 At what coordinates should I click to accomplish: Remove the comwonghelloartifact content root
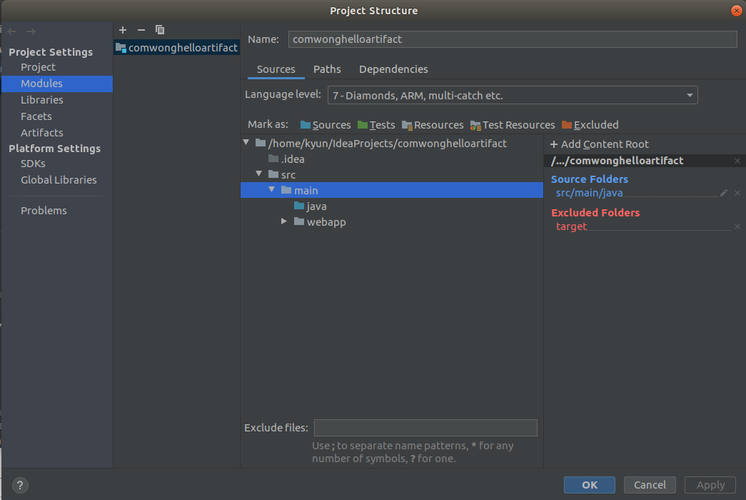(737, 161)
